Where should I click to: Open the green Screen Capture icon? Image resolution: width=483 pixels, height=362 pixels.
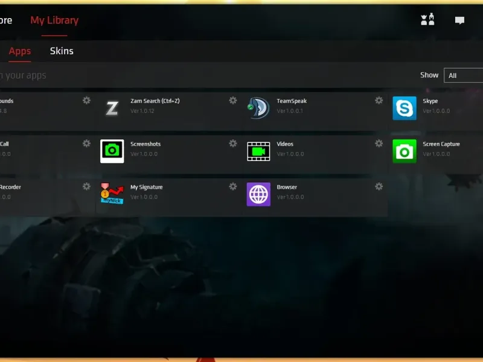(x=405, y=151)
